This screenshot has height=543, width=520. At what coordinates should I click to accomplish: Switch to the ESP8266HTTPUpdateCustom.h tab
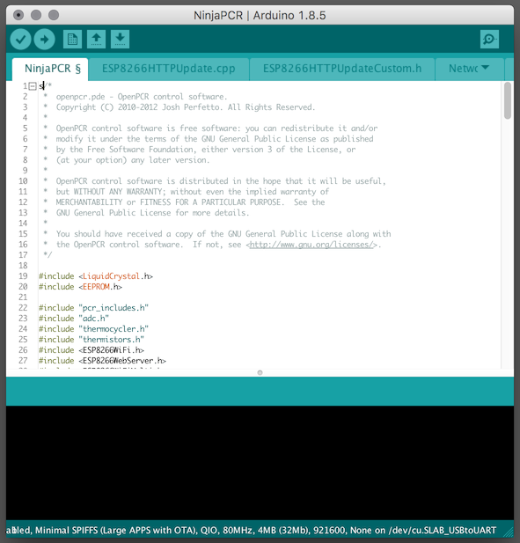click(342, 69)
